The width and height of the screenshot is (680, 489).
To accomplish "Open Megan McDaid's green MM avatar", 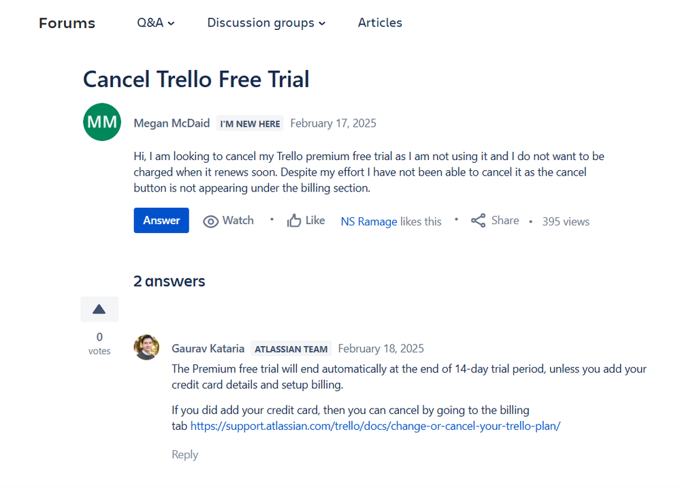I will (102, 122).
